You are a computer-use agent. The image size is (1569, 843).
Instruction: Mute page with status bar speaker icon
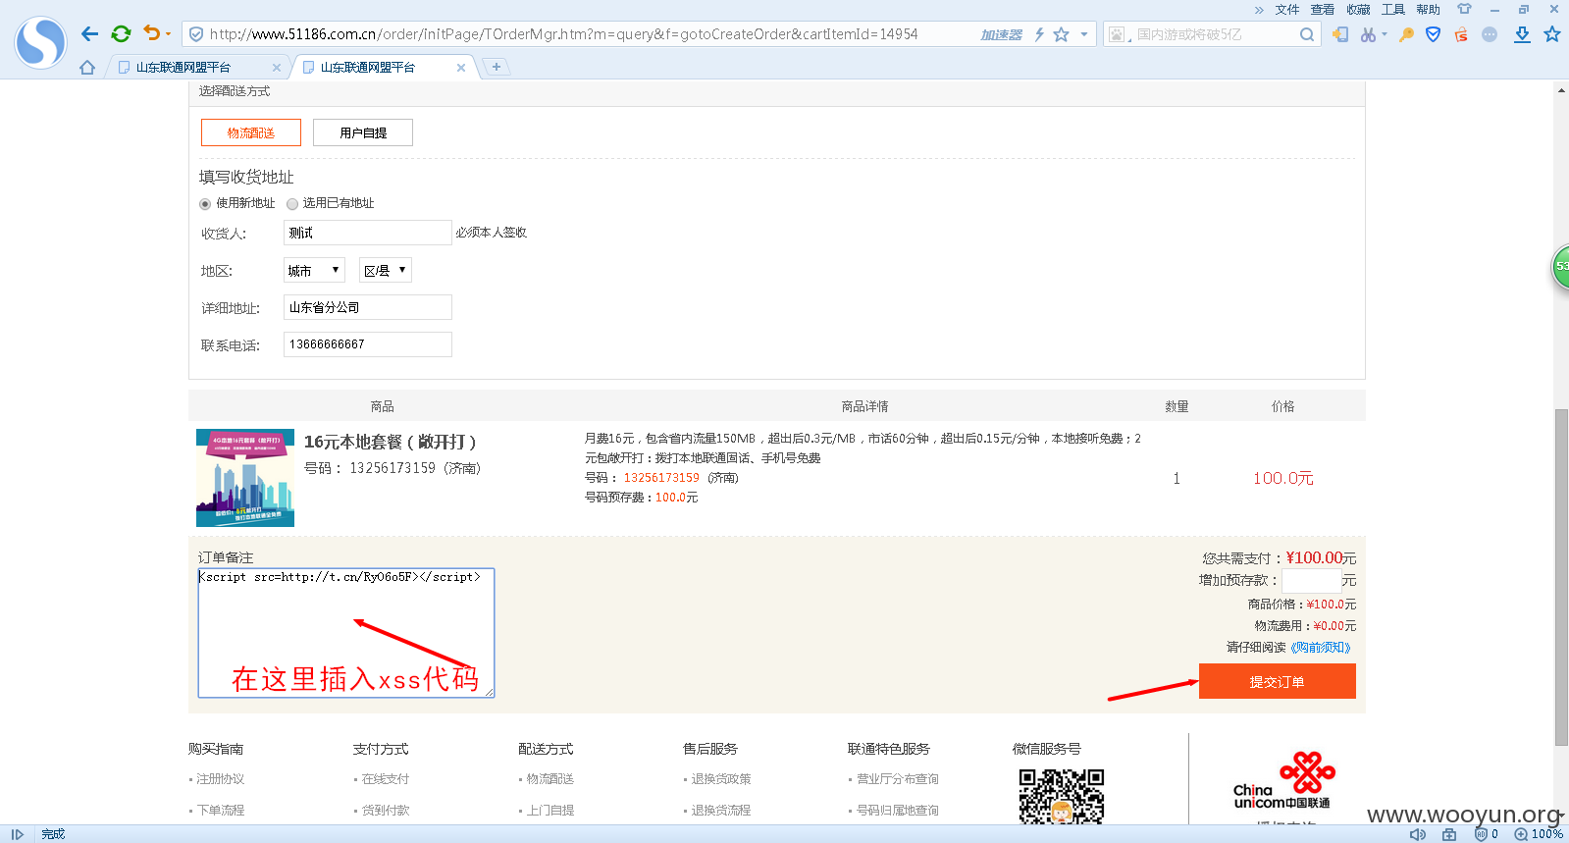pos(1418,834)
